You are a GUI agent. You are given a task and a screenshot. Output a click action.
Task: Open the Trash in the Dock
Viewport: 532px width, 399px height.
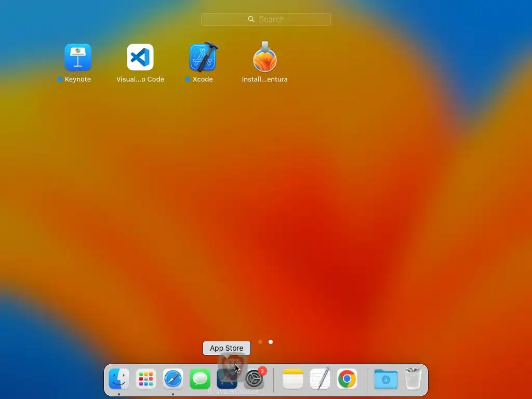tap(413, 378)
